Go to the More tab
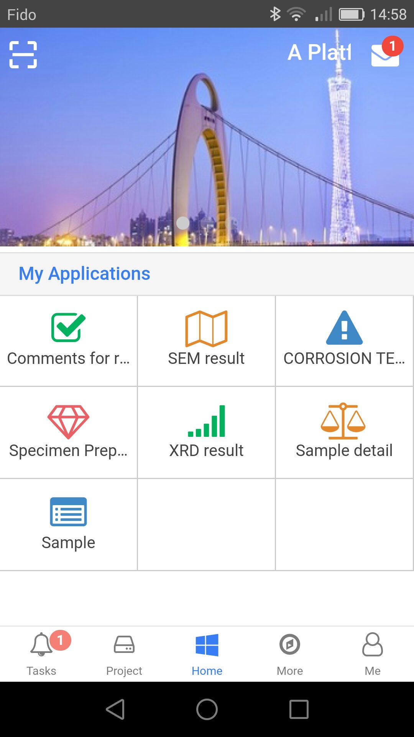The width and height of the screenshot is (414, 737). click(290, 654)
